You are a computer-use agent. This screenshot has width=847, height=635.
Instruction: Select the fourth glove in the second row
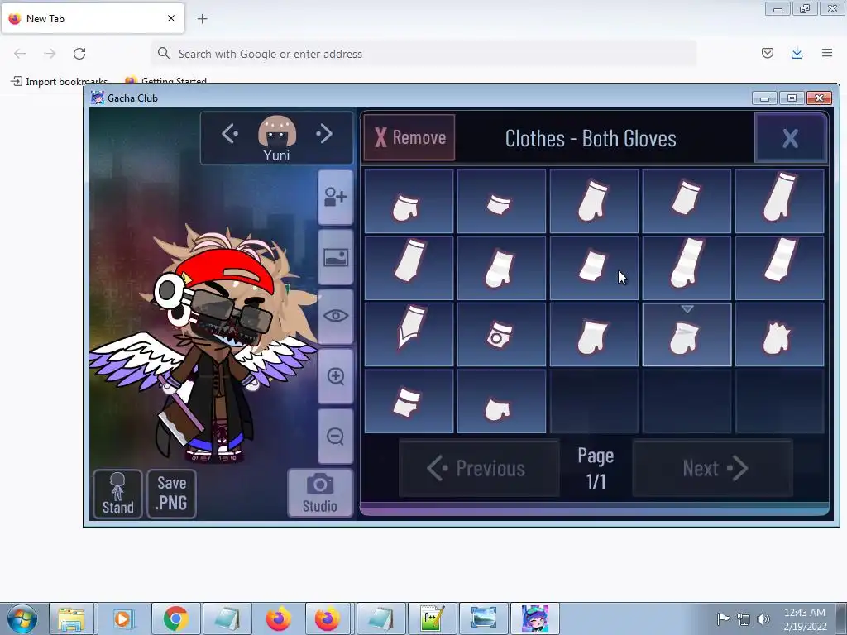tap(687, 268)
